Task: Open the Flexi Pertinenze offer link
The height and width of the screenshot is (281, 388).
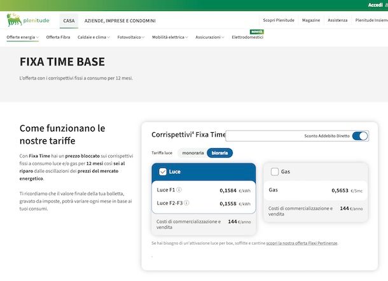Action: tap(302, 243)
